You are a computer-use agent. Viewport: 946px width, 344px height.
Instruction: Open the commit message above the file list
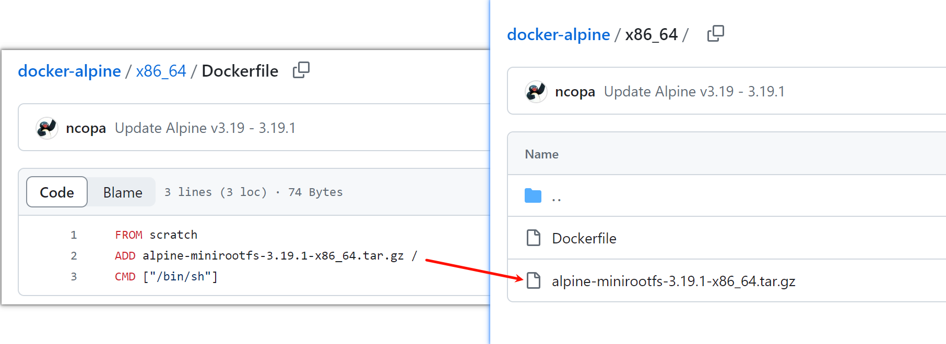point(694,92)
